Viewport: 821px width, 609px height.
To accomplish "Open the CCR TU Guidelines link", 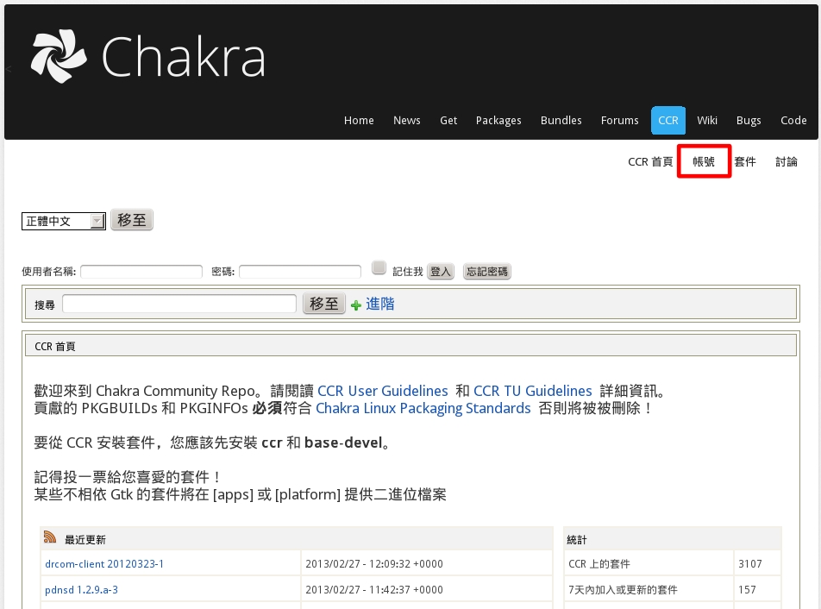I will click(532, 391).
